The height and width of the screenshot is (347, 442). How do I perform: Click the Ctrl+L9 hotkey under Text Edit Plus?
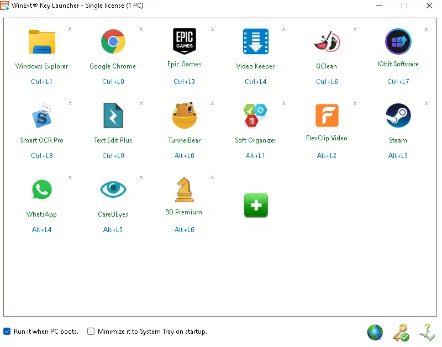point(113,156)
